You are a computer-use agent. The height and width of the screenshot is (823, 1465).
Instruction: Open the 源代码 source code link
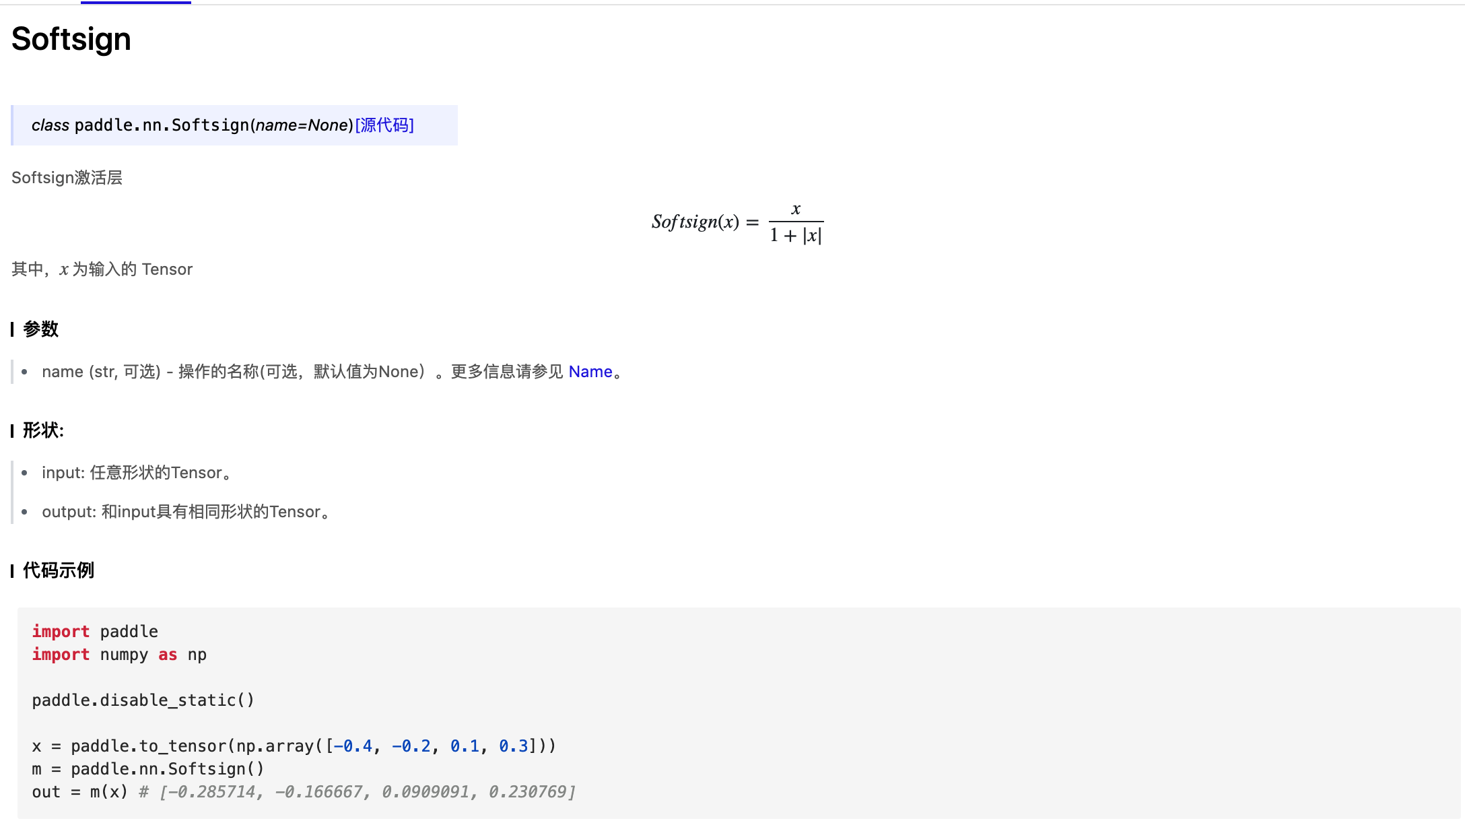384,125
